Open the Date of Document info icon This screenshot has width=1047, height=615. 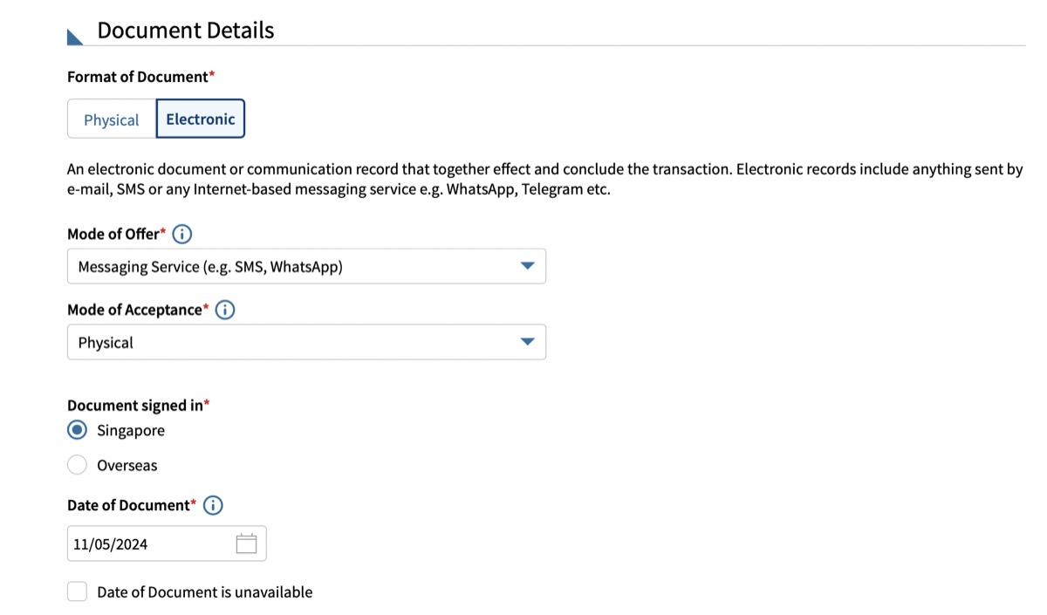(213, 505)
